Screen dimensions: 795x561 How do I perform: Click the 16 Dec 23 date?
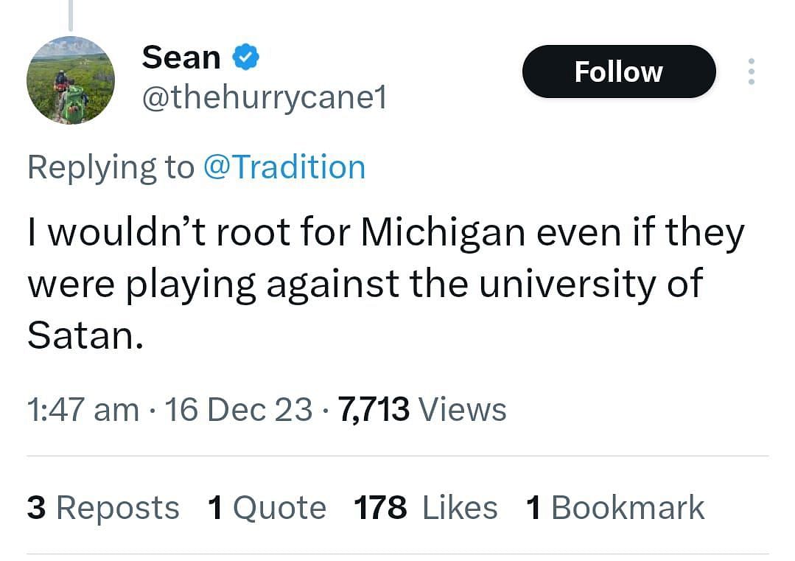(239, 409)
